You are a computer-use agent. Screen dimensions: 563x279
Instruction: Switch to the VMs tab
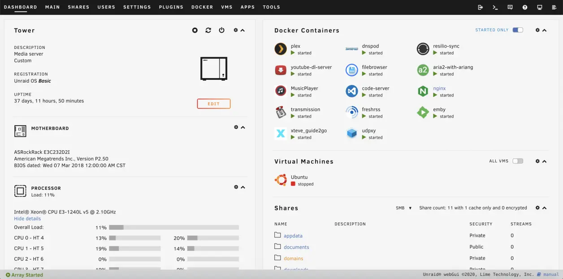pyautogui.click(x=227, y=7)
